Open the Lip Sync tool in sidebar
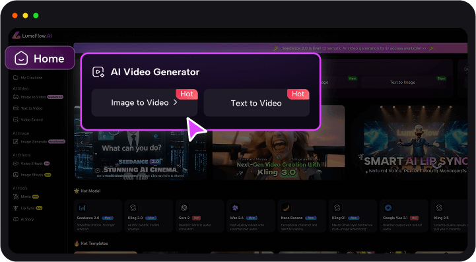Screen dimensions: 476x262 (28, 208)
